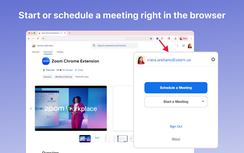The image size is (244, 153).
Task: Click the Schedule a Meeting button
Action: point(176,88)
